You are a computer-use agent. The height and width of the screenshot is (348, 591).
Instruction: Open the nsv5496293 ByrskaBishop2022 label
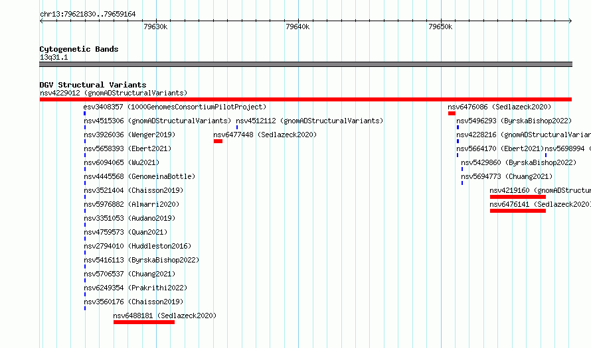(x=514, y=121)
